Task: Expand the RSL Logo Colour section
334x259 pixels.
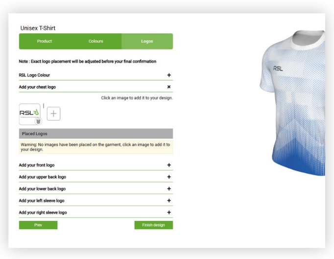Action: point(96,75)
